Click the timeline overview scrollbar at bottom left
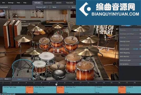 pos(8,94)
